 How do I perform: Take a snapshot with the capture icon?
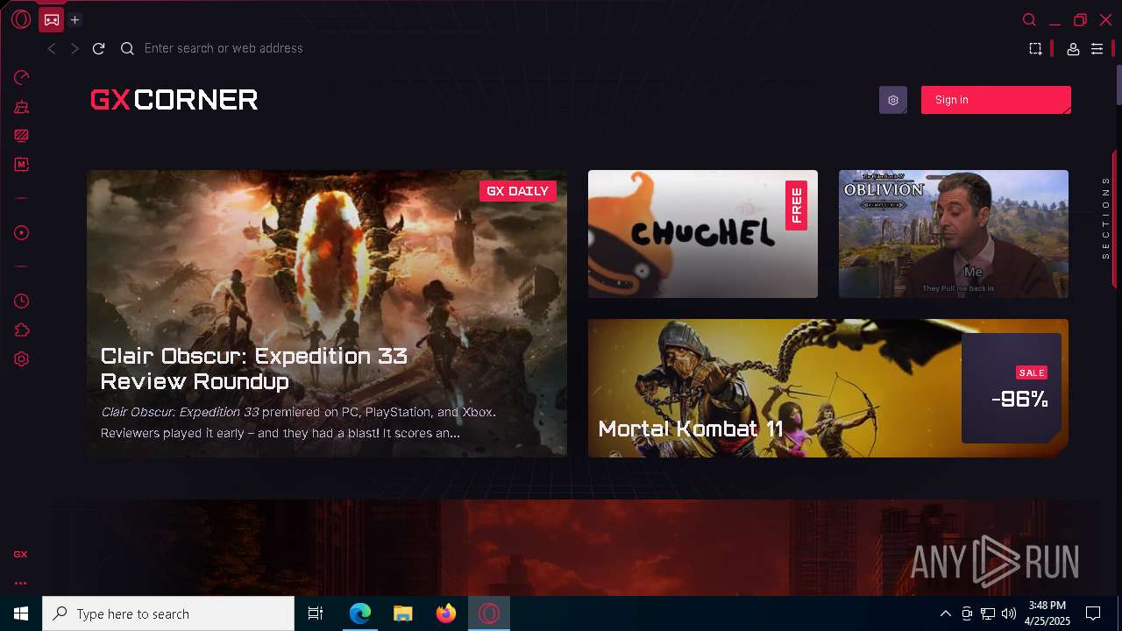click(x=1035, y=49)
